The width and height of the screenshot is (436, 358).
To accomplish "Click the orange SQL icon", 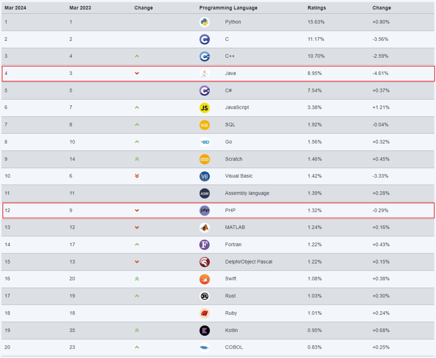I will (x=205, y=125).
